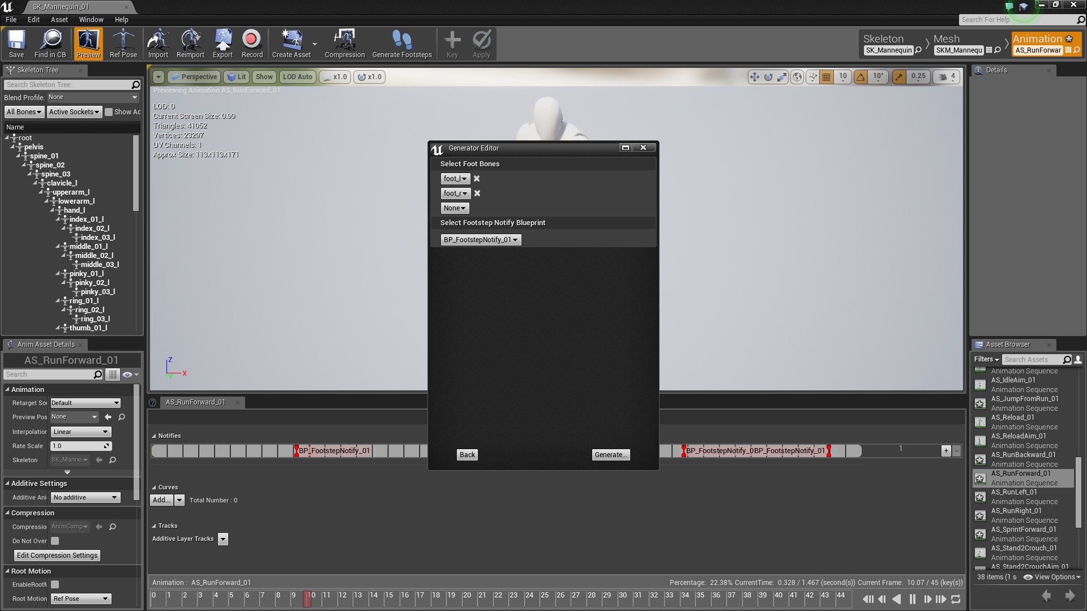Open the Asset menu in the menu bar

click(x=59, y=19)
